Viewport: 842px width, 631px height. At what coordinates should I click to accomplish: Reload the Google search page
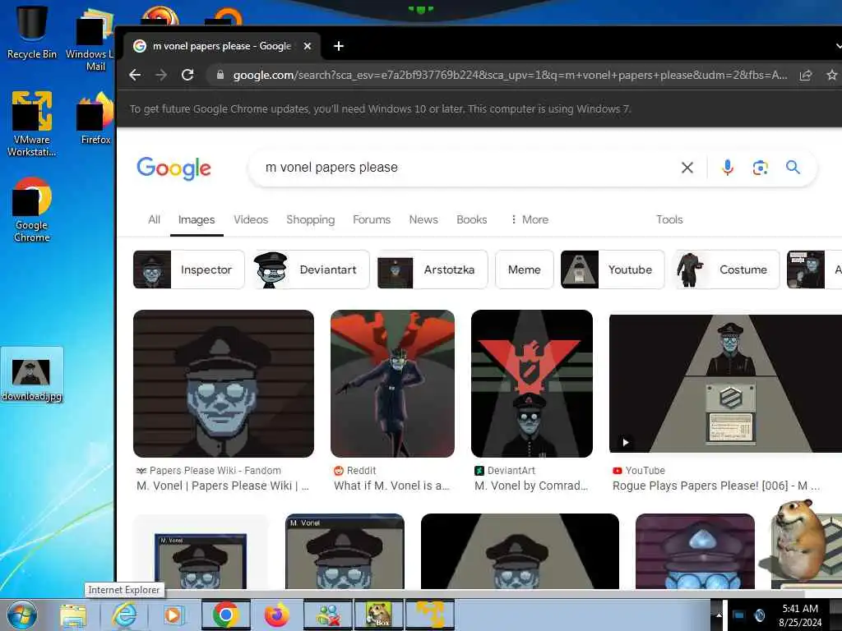(x=187, y=75)
